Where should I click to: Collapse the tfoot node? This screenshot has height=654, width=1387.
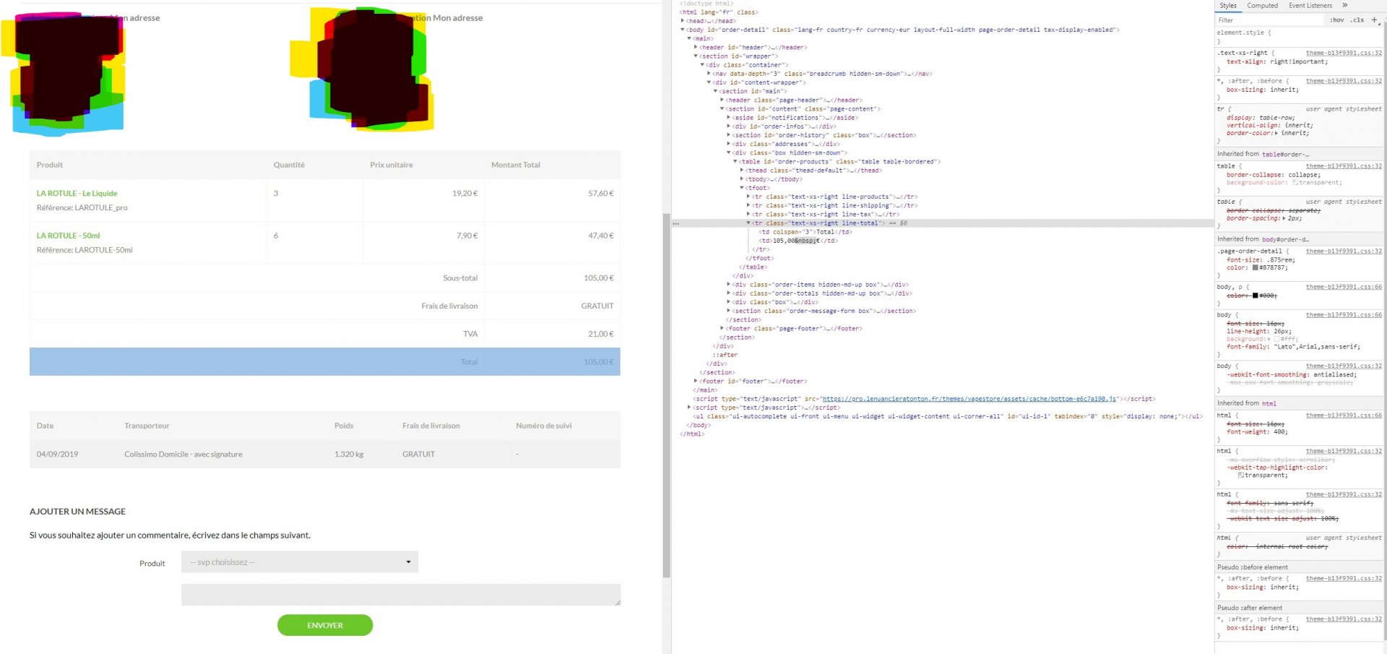742,188
